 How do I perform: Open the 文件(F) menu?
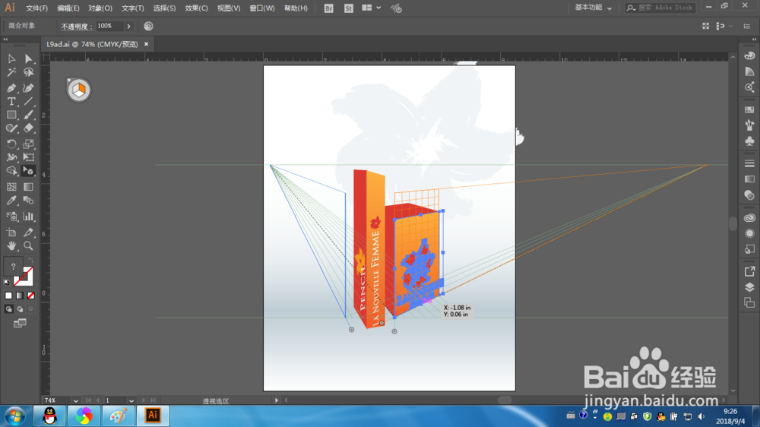(36, 8)
